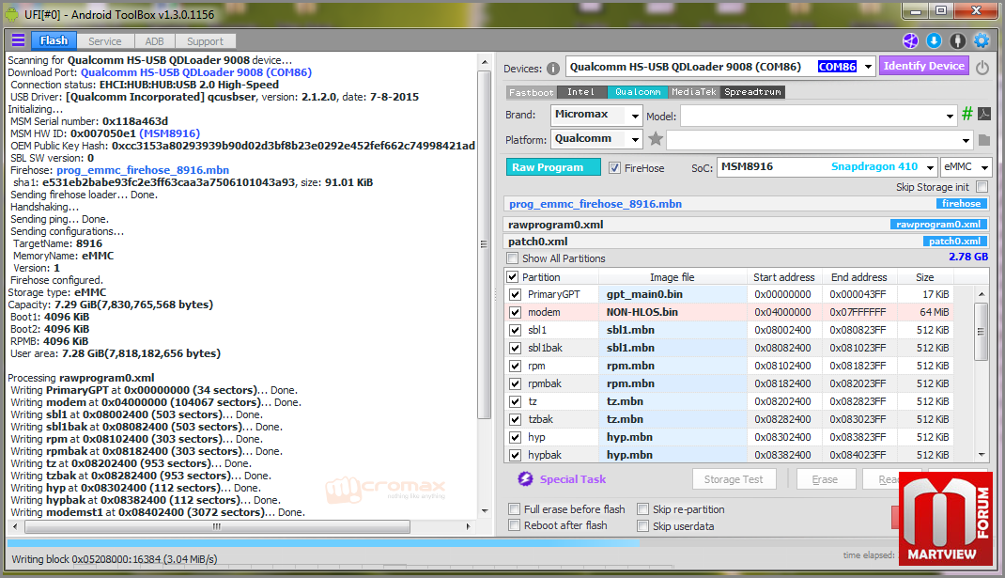Open settings gear icon in top bar

click(x=982, y=41)
